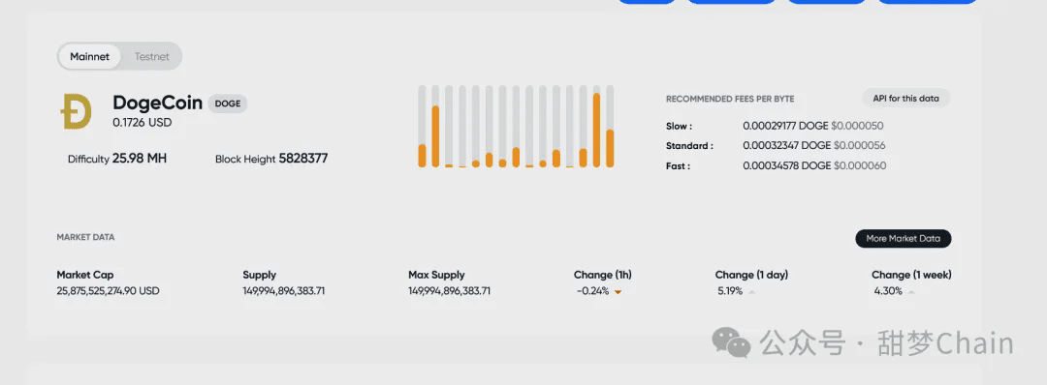This screenshot has width=1047, height=385.
Task: Open More Market Data
Action: 903,239
